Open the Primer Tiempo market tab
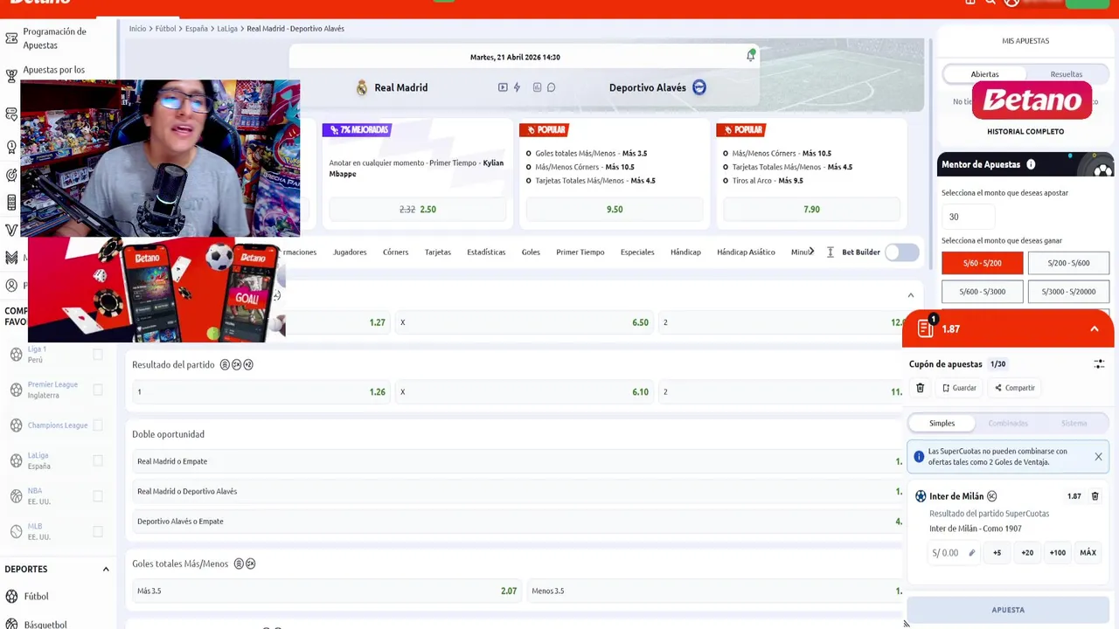Image resolution: width=1119 pixels, height=629 pixels. point(580,252)
